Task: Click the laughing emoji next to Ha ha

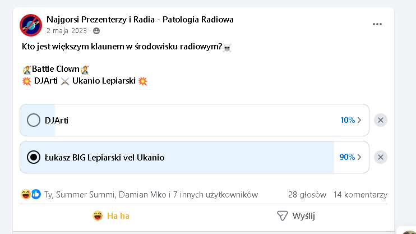Action: click(98, 215)
